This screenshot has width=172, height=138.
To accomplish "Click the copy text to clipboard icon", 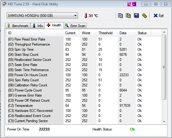I will pyautogui.click(x=120, y=16).
